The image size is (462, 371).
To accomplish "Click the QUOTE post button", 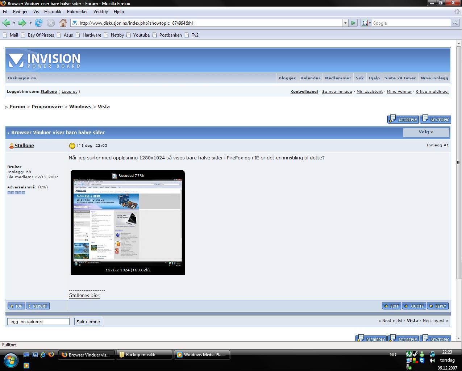I will click(414, 306).
